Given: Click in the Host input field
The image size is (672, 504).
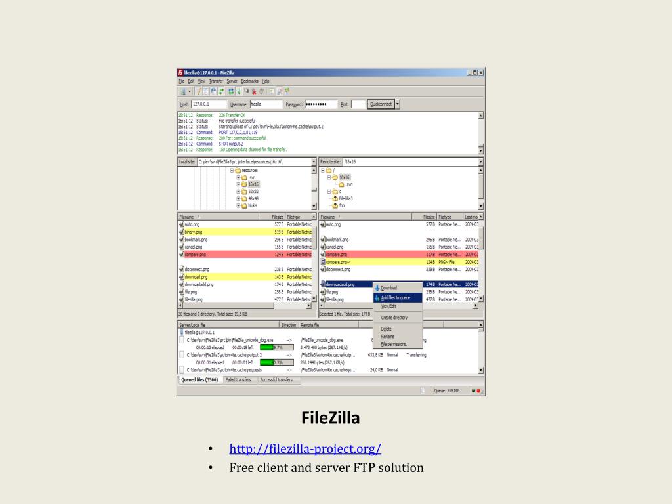Looking at the screenshot, I should 209,104.
